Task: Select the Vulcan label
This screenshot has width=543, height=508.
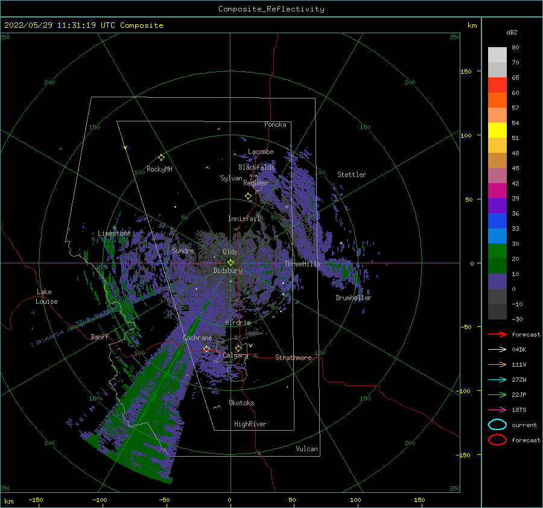Action: click(306, 449)
